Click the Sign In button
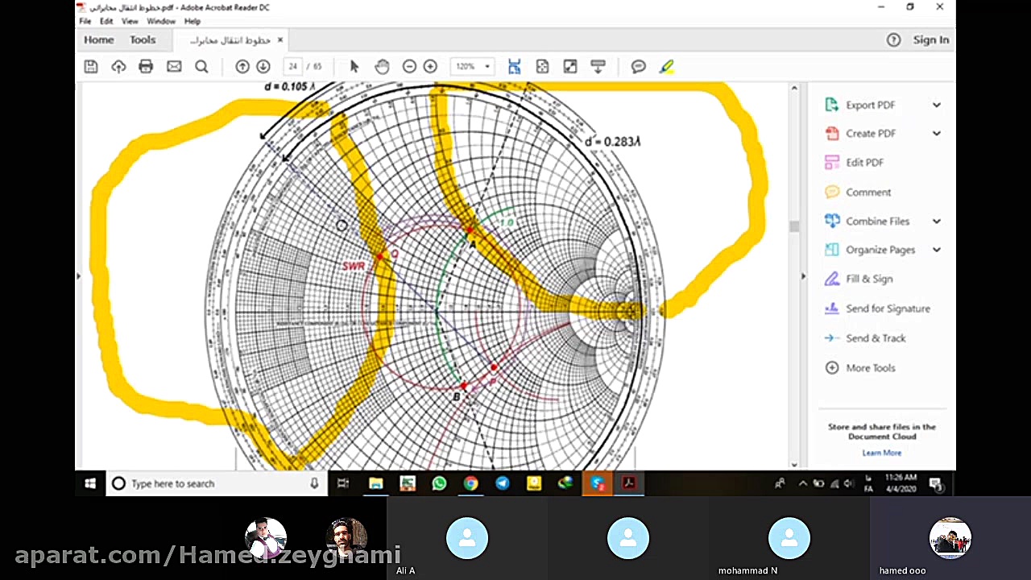1031x580 pixels. click(x=930, y=39)
